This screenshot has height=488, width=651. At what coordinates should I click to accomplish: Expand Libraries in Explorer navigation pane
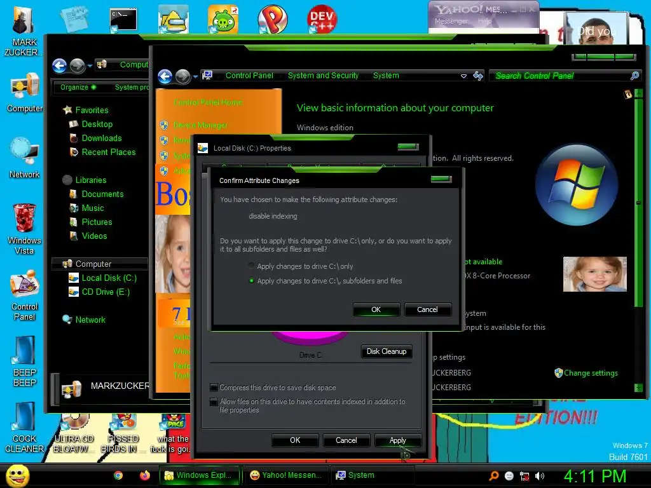tap(91, 180)
